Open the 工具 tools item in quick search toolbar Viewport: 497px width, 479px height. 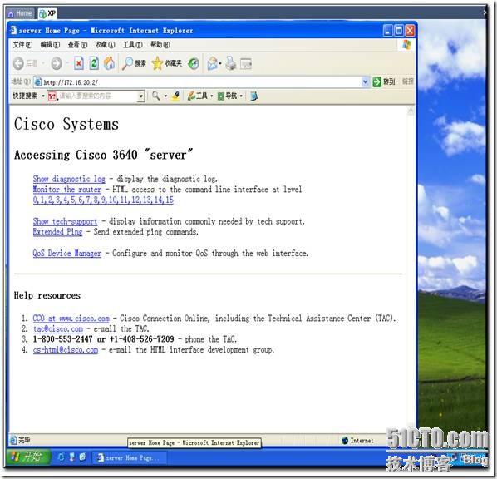198,96
